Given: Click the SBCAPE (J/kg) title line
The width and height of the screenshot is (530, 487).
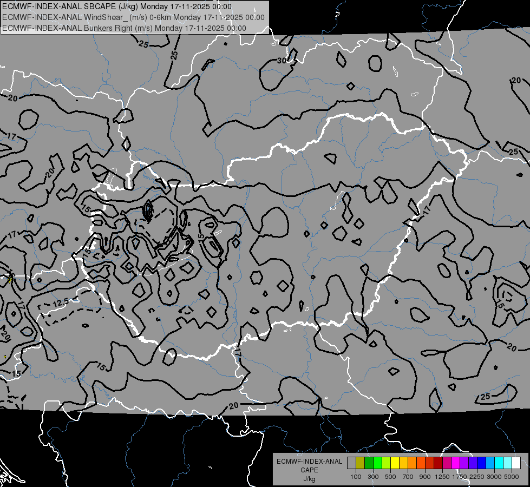Looking at the screenshot, I should click(x=117, y=6).
